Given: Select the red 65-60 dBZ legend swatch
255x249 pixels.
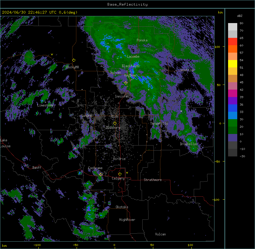Looking at the screenshot, I should click(233, 42).
